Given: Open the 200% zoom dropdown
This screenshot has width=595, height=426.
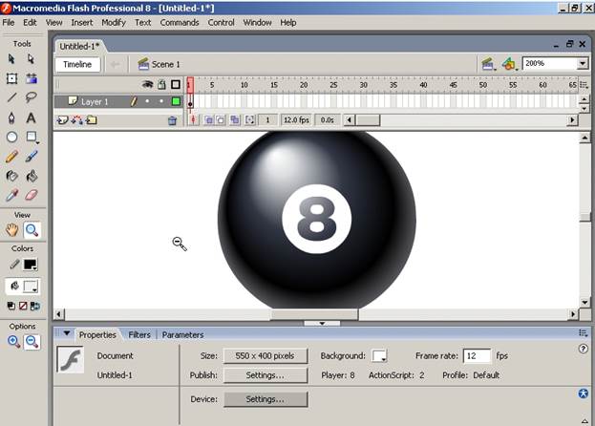Looking at the screenshot, I should pyautogui.click(x=583, y=64).
